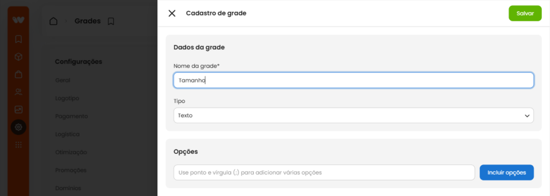Open the customers people icon

coord(18,92)
